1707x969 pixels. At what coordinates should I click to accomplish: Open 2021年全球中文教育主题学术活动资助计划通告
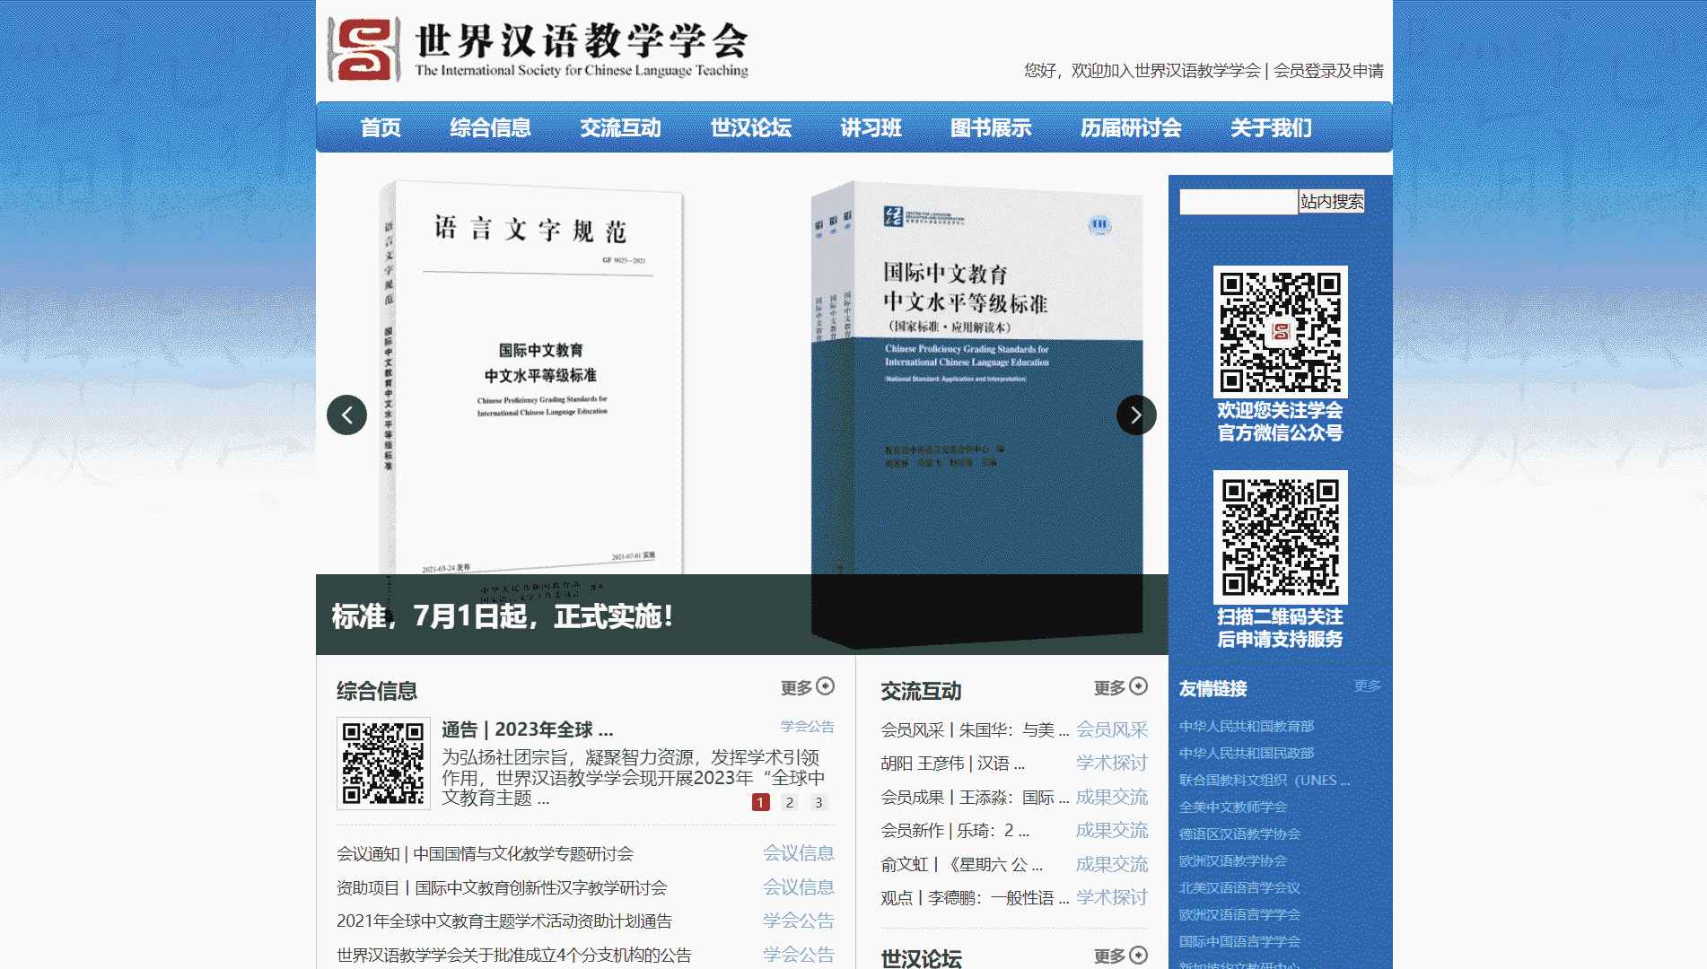pyautogui.click(x=504, y=921)
